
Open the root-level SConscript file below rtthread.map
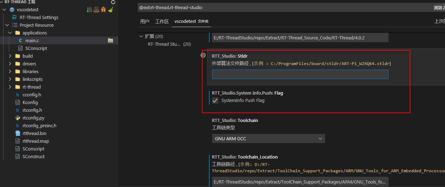pos(33,149)
